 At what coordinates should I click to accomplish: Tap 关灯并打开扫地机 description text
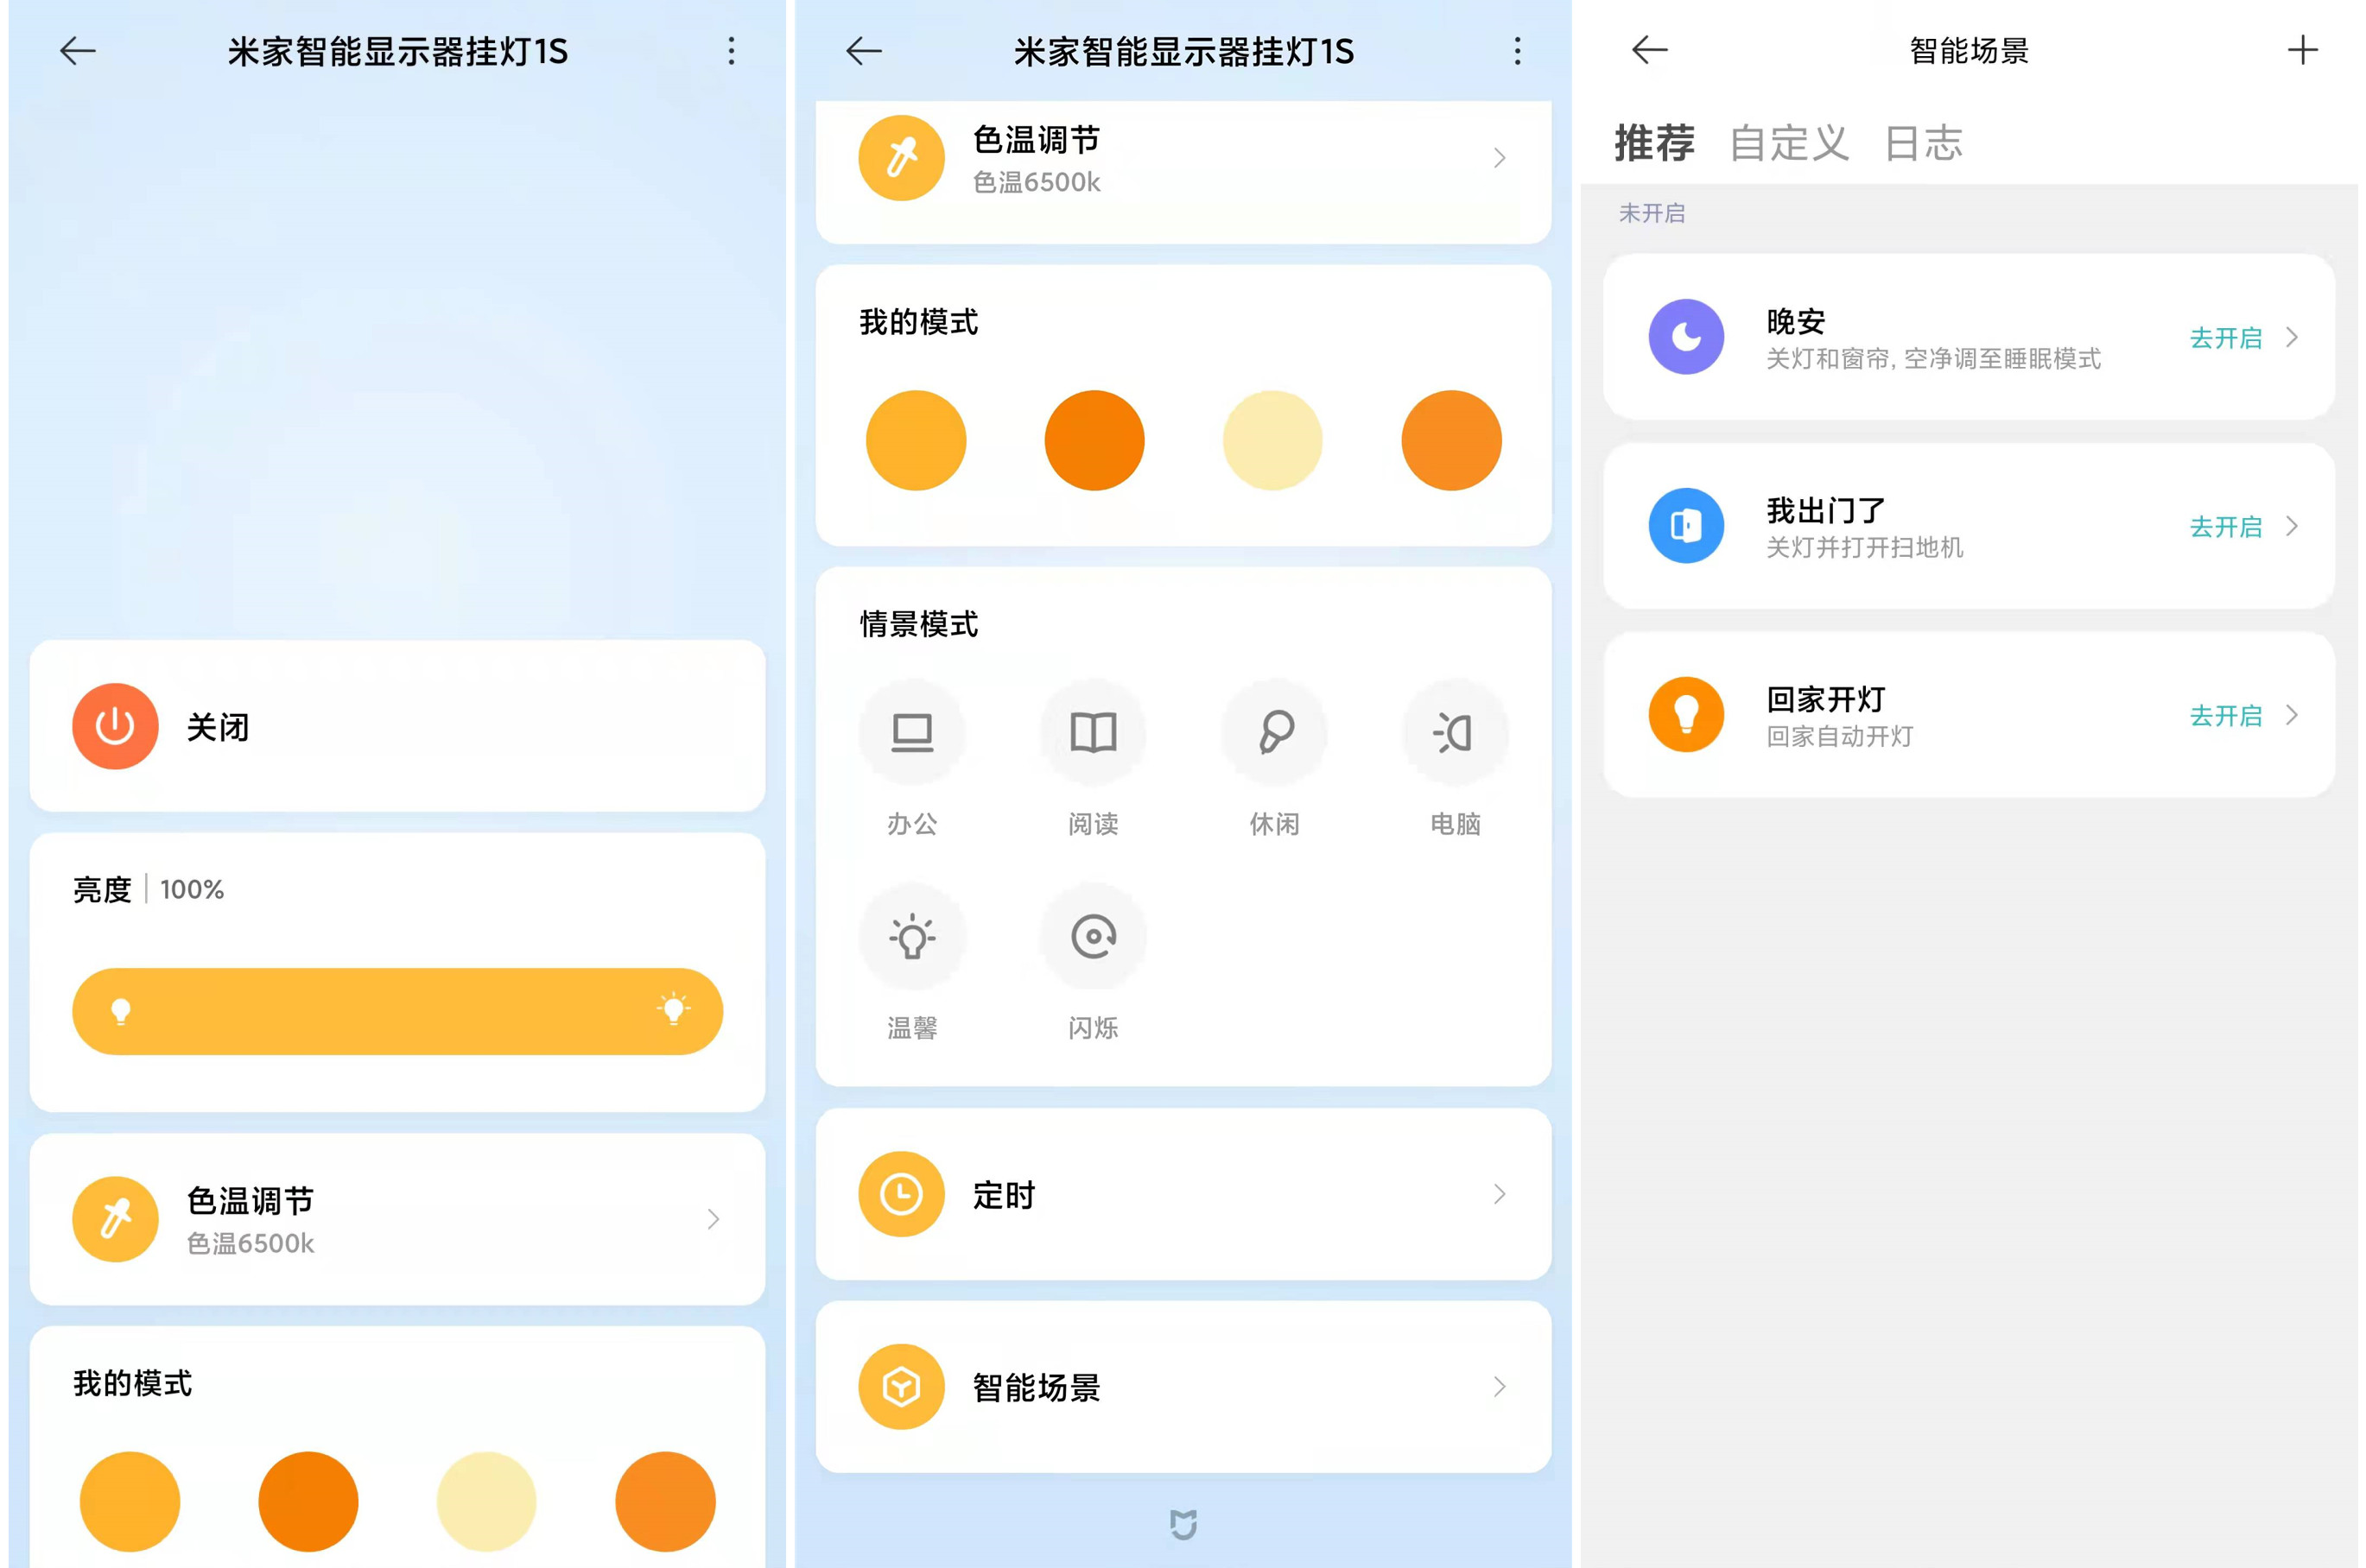1865,547
